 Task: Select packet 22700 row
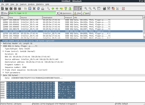(72, 34)
